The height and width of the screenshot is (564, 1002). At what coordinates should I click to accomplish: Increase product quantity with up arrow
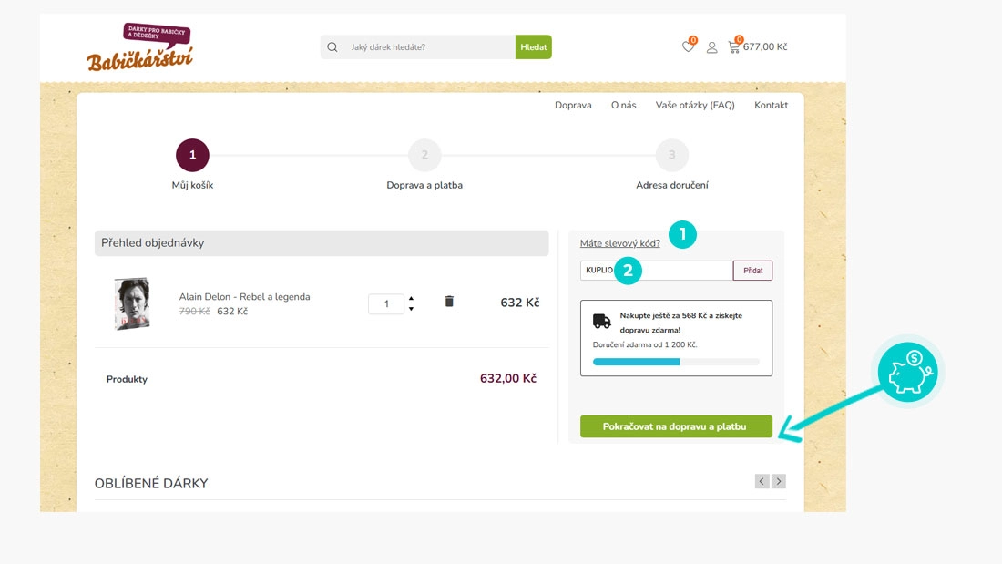point(411,298)
